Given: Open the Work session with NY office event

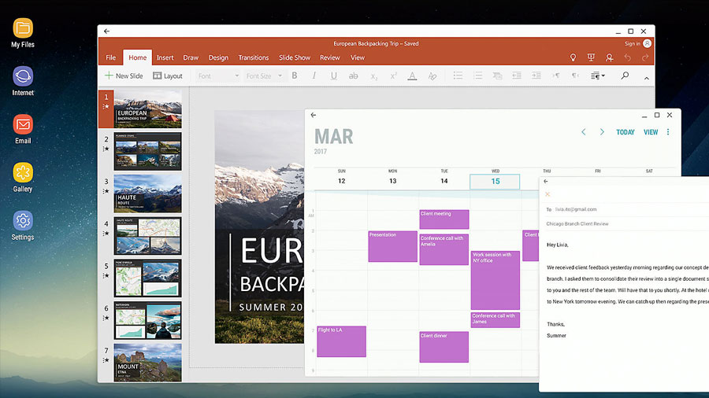Looking at the screenshot, I should [496, 280].
